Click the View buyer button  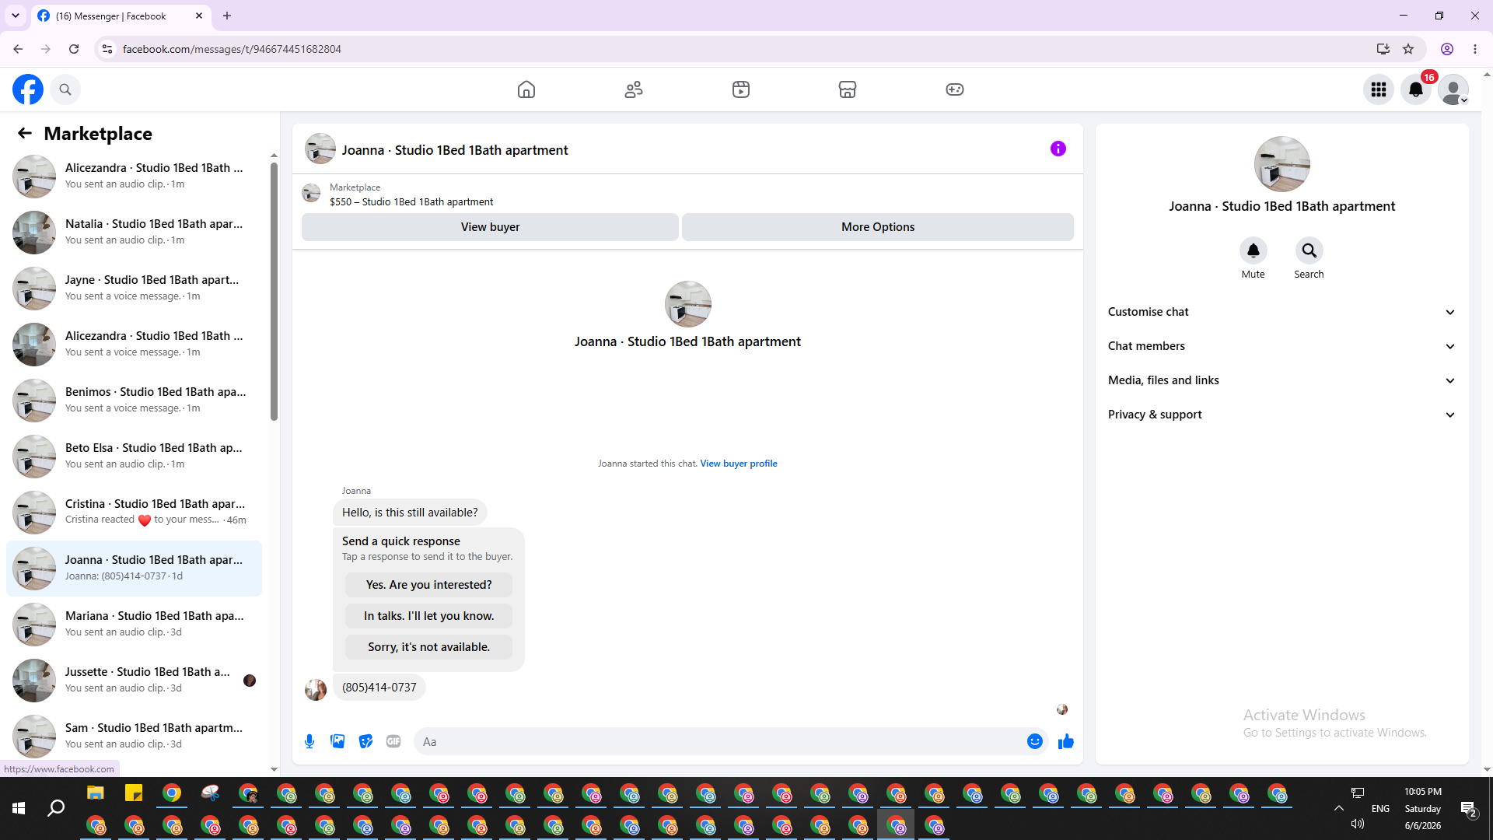point(490,227)
